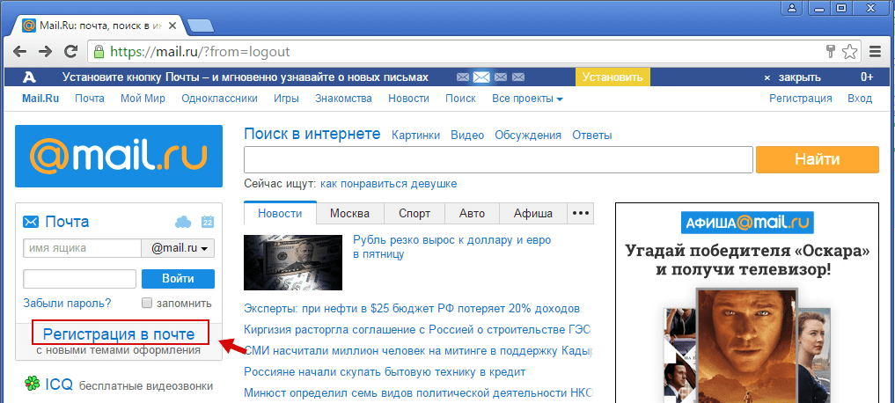895x403 pixels.
Task: Close the install banner with "закрыть"
Action: (798, 77)
